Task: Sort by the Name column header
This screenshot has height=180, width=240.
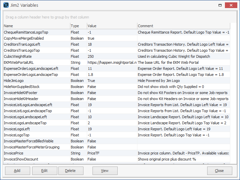Action: pyautogui.click(x=37, y=26)
